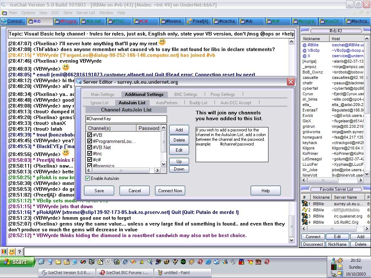Click the #Channel:Key input field

(x=126, y=119)
